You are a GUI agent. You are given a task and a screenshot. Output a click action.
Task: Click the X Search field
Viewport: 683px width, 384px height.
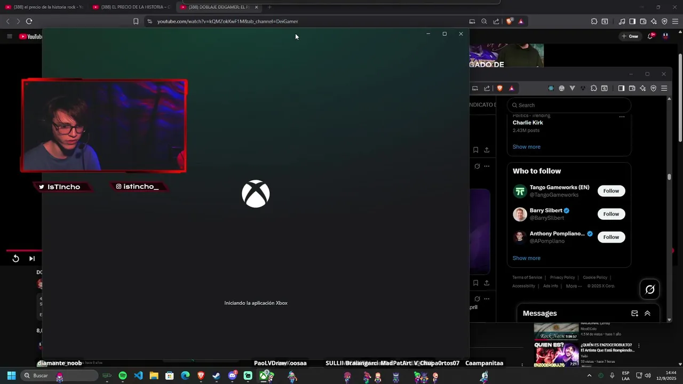coord(569,105)
